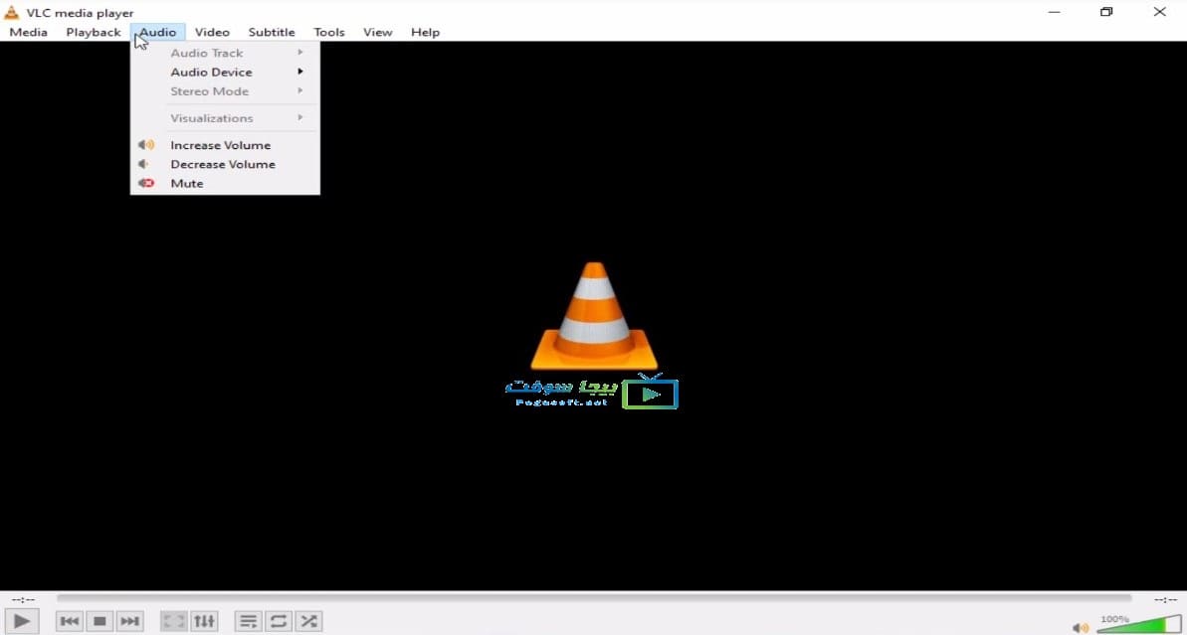The height and width of the screenshot is (635, 1187).
Task: Click the speaker icon beside Decrease Volume
Action: [143, 164]
